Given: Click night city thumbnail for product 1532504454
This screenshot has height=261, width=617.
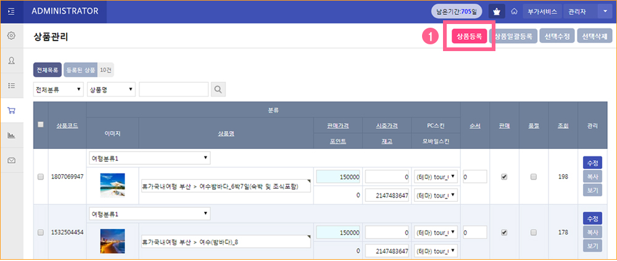Looking at the screenshot, I should (112, 241).
